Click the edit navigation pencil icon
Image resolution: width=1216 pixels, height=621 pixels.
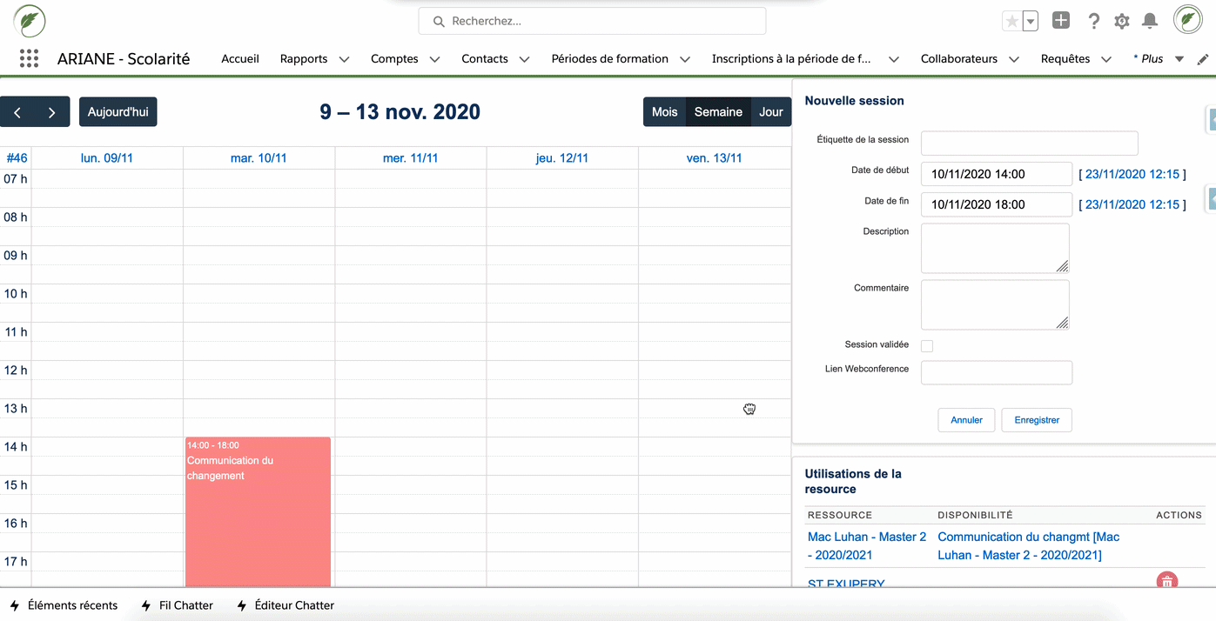tap(1203, 59)
